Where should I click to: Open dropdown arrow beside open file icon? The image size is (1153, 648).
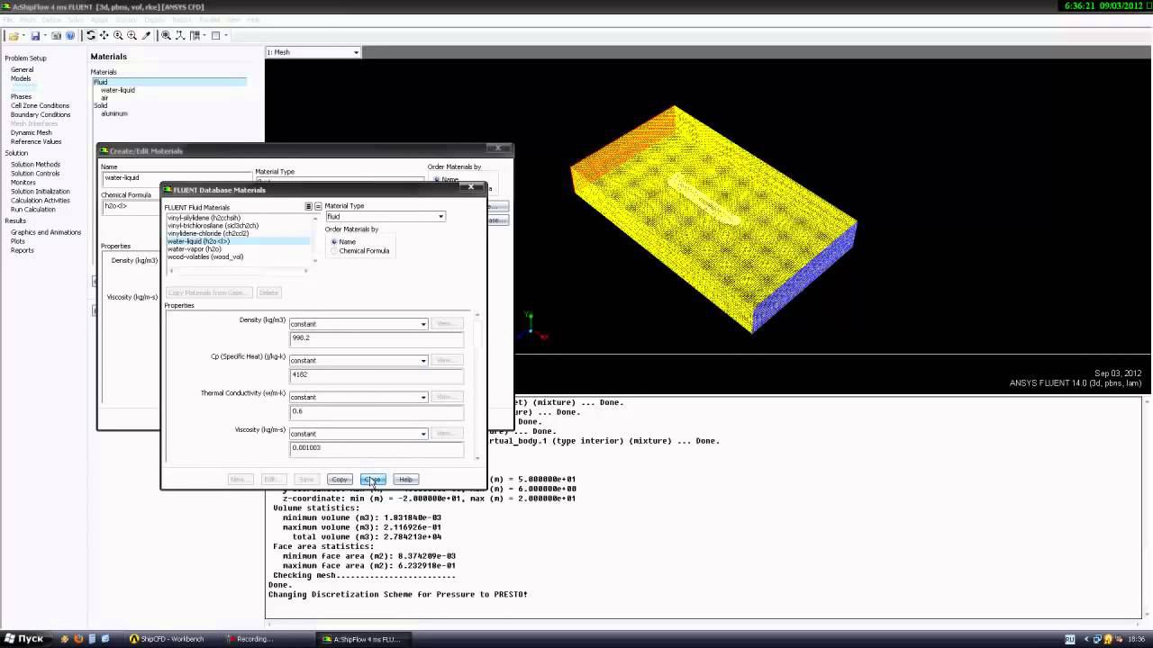(x=23, y=36)
